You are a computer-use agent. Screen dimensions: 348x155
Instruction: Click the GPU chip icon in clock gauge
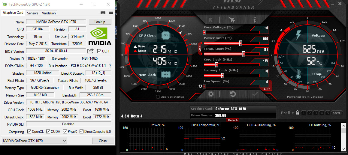(x=165, y=35)
